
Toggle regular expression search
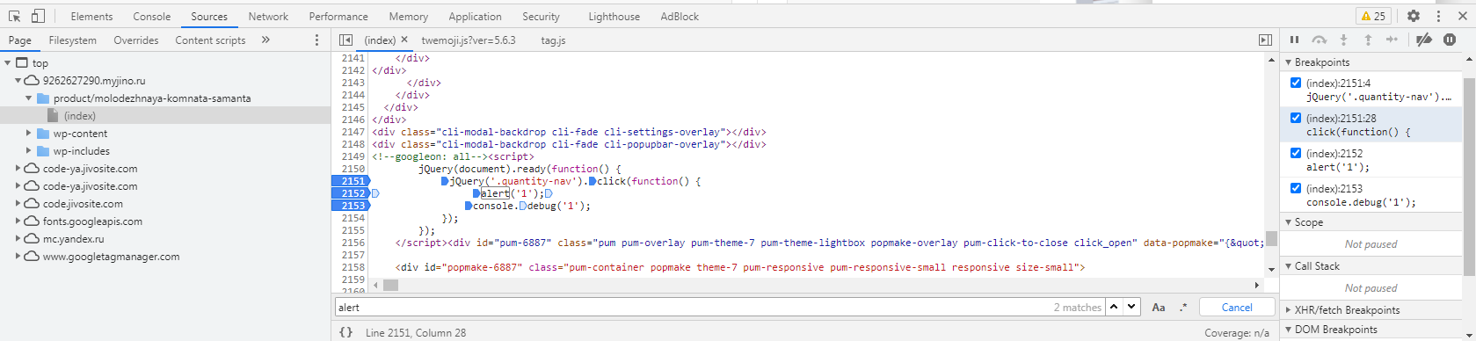point(1183,308)
